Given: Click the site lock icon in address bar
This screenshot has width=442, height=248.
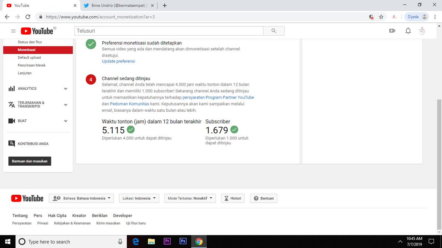Looking at the screenshot, I should click(x=40, y=17).
